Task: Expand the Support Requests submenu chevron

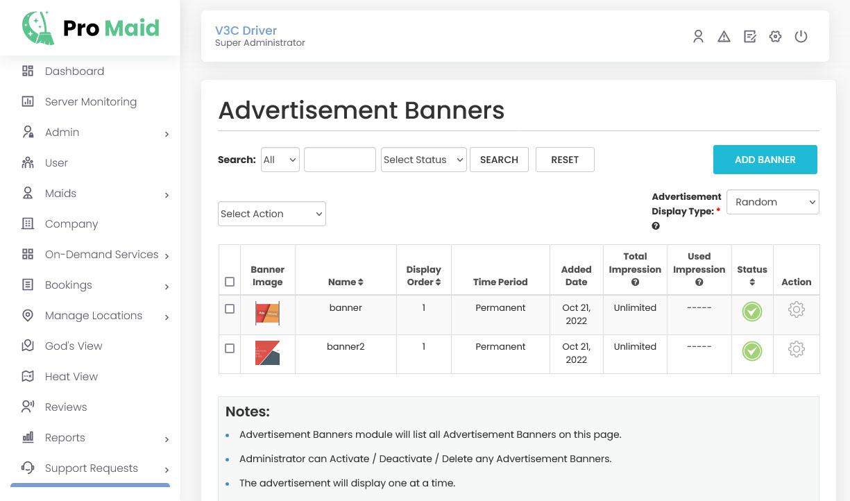Action: point(167,470)
